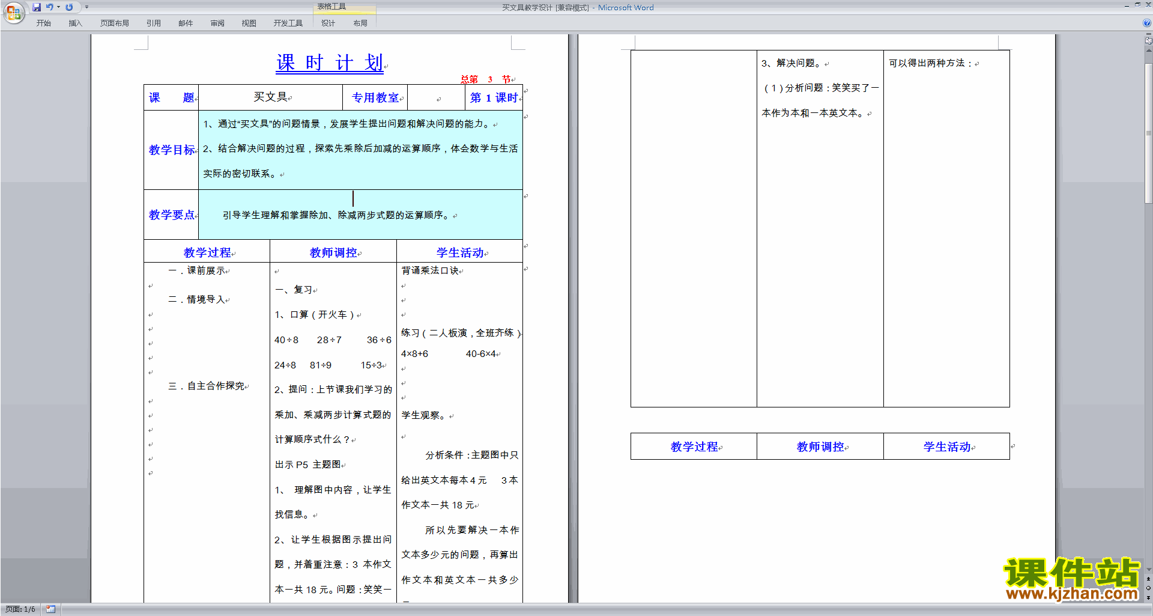Viewport: 1153px width, 616px height.
Task: Click the expression 40÷8
Action: (x=286, y=340)
